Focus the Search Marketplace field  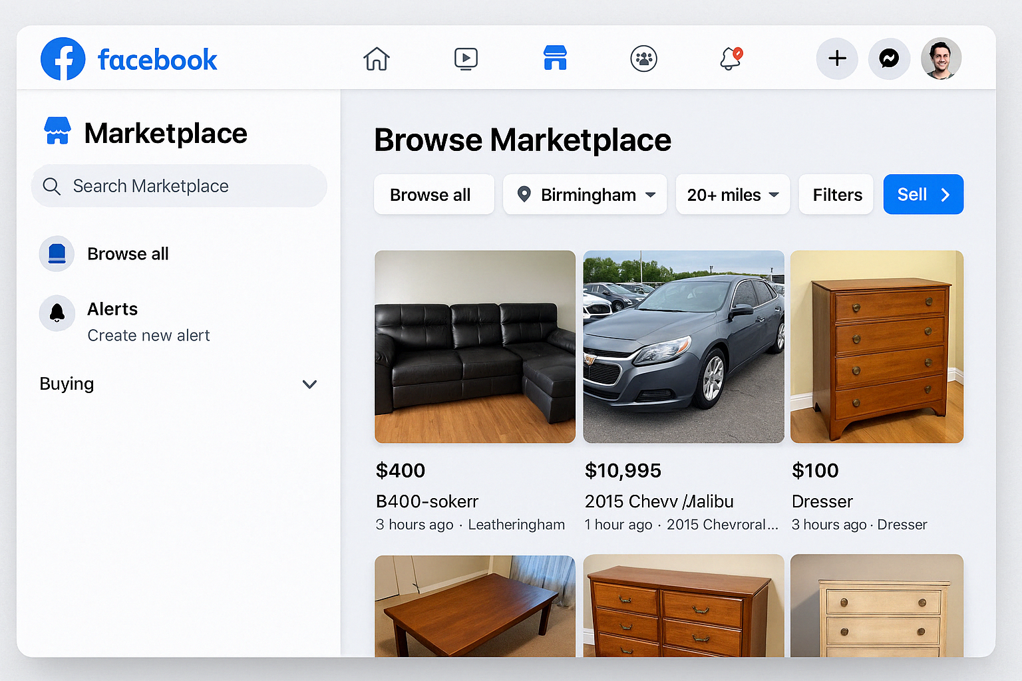coord(180,186)
